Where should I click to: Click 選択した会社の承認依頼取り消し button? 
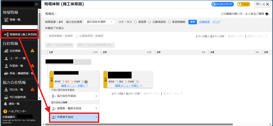[96, 45]
